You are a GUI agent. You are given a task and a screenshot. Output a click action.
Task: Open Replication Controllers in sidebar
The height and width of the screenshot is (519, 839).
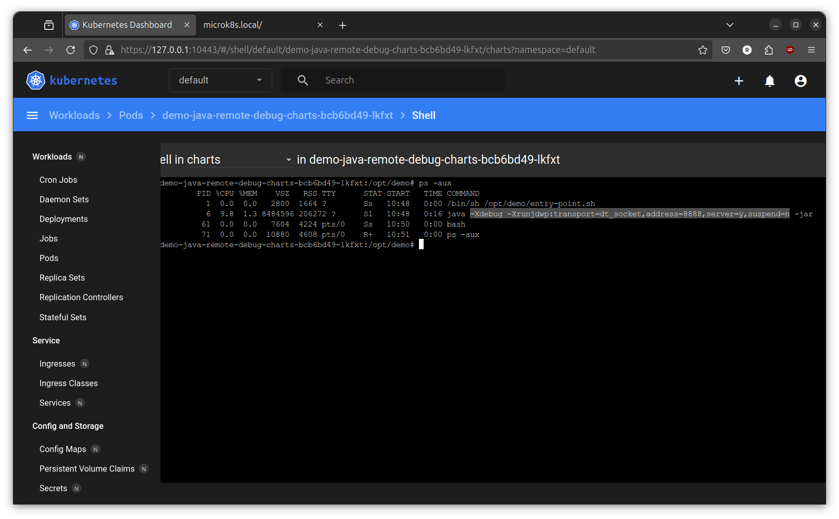81,297
